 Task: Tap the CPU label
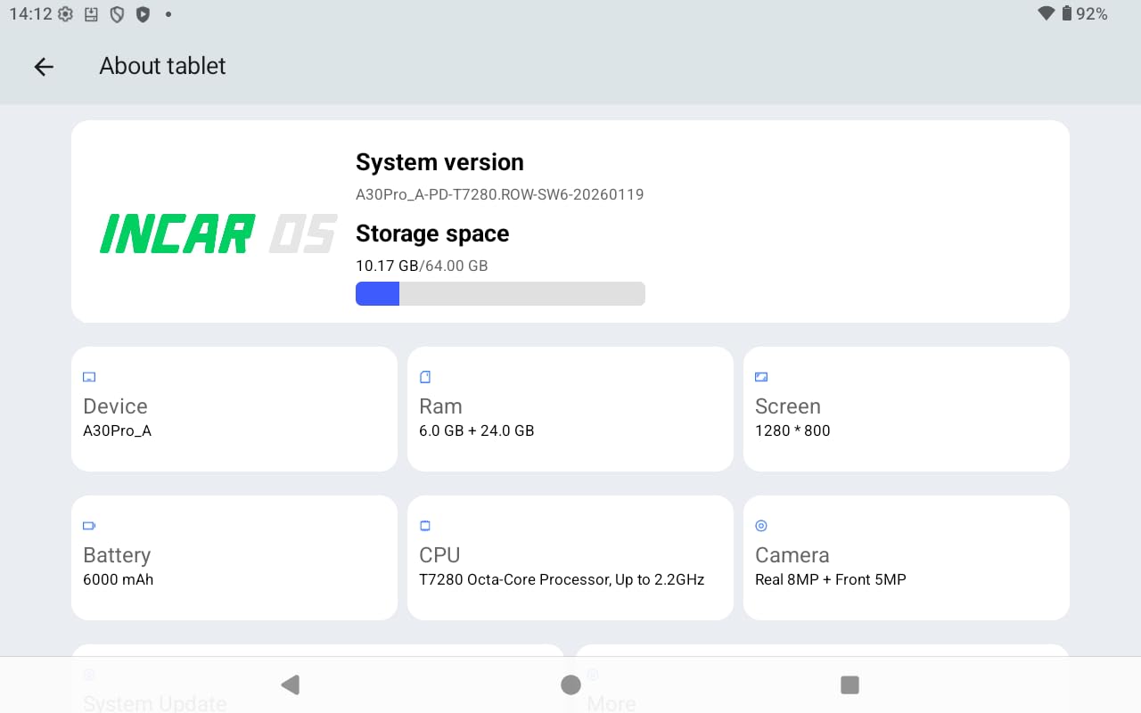click(439, 555)
